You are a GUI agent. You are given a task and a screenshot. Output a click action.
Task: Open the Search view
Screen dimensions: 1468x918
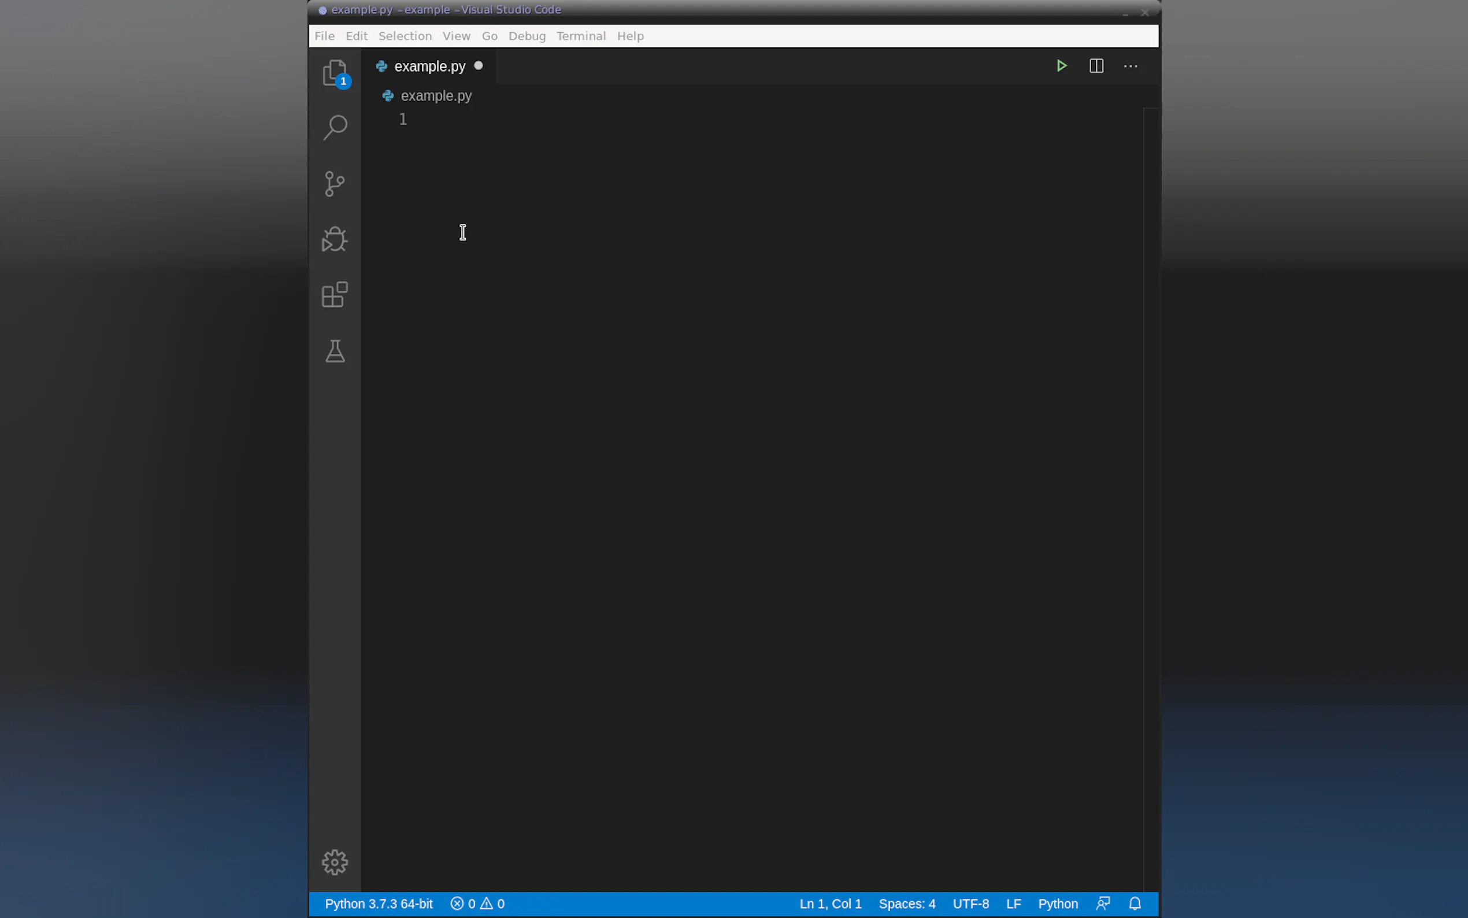[335, 128]
